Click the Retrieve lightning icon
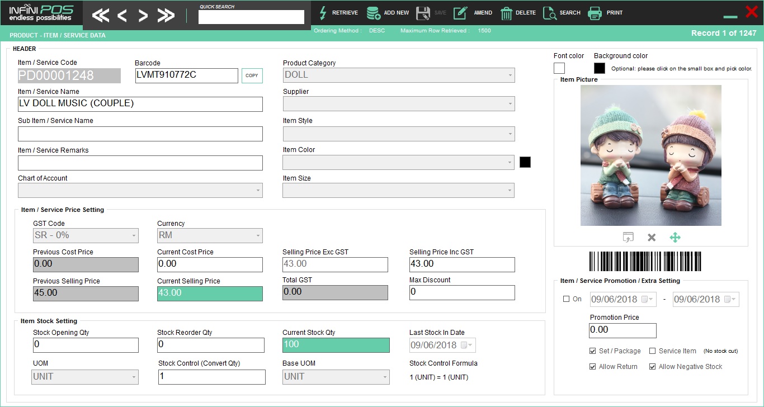This screenshot has height=407, width=764. [323, 13]
